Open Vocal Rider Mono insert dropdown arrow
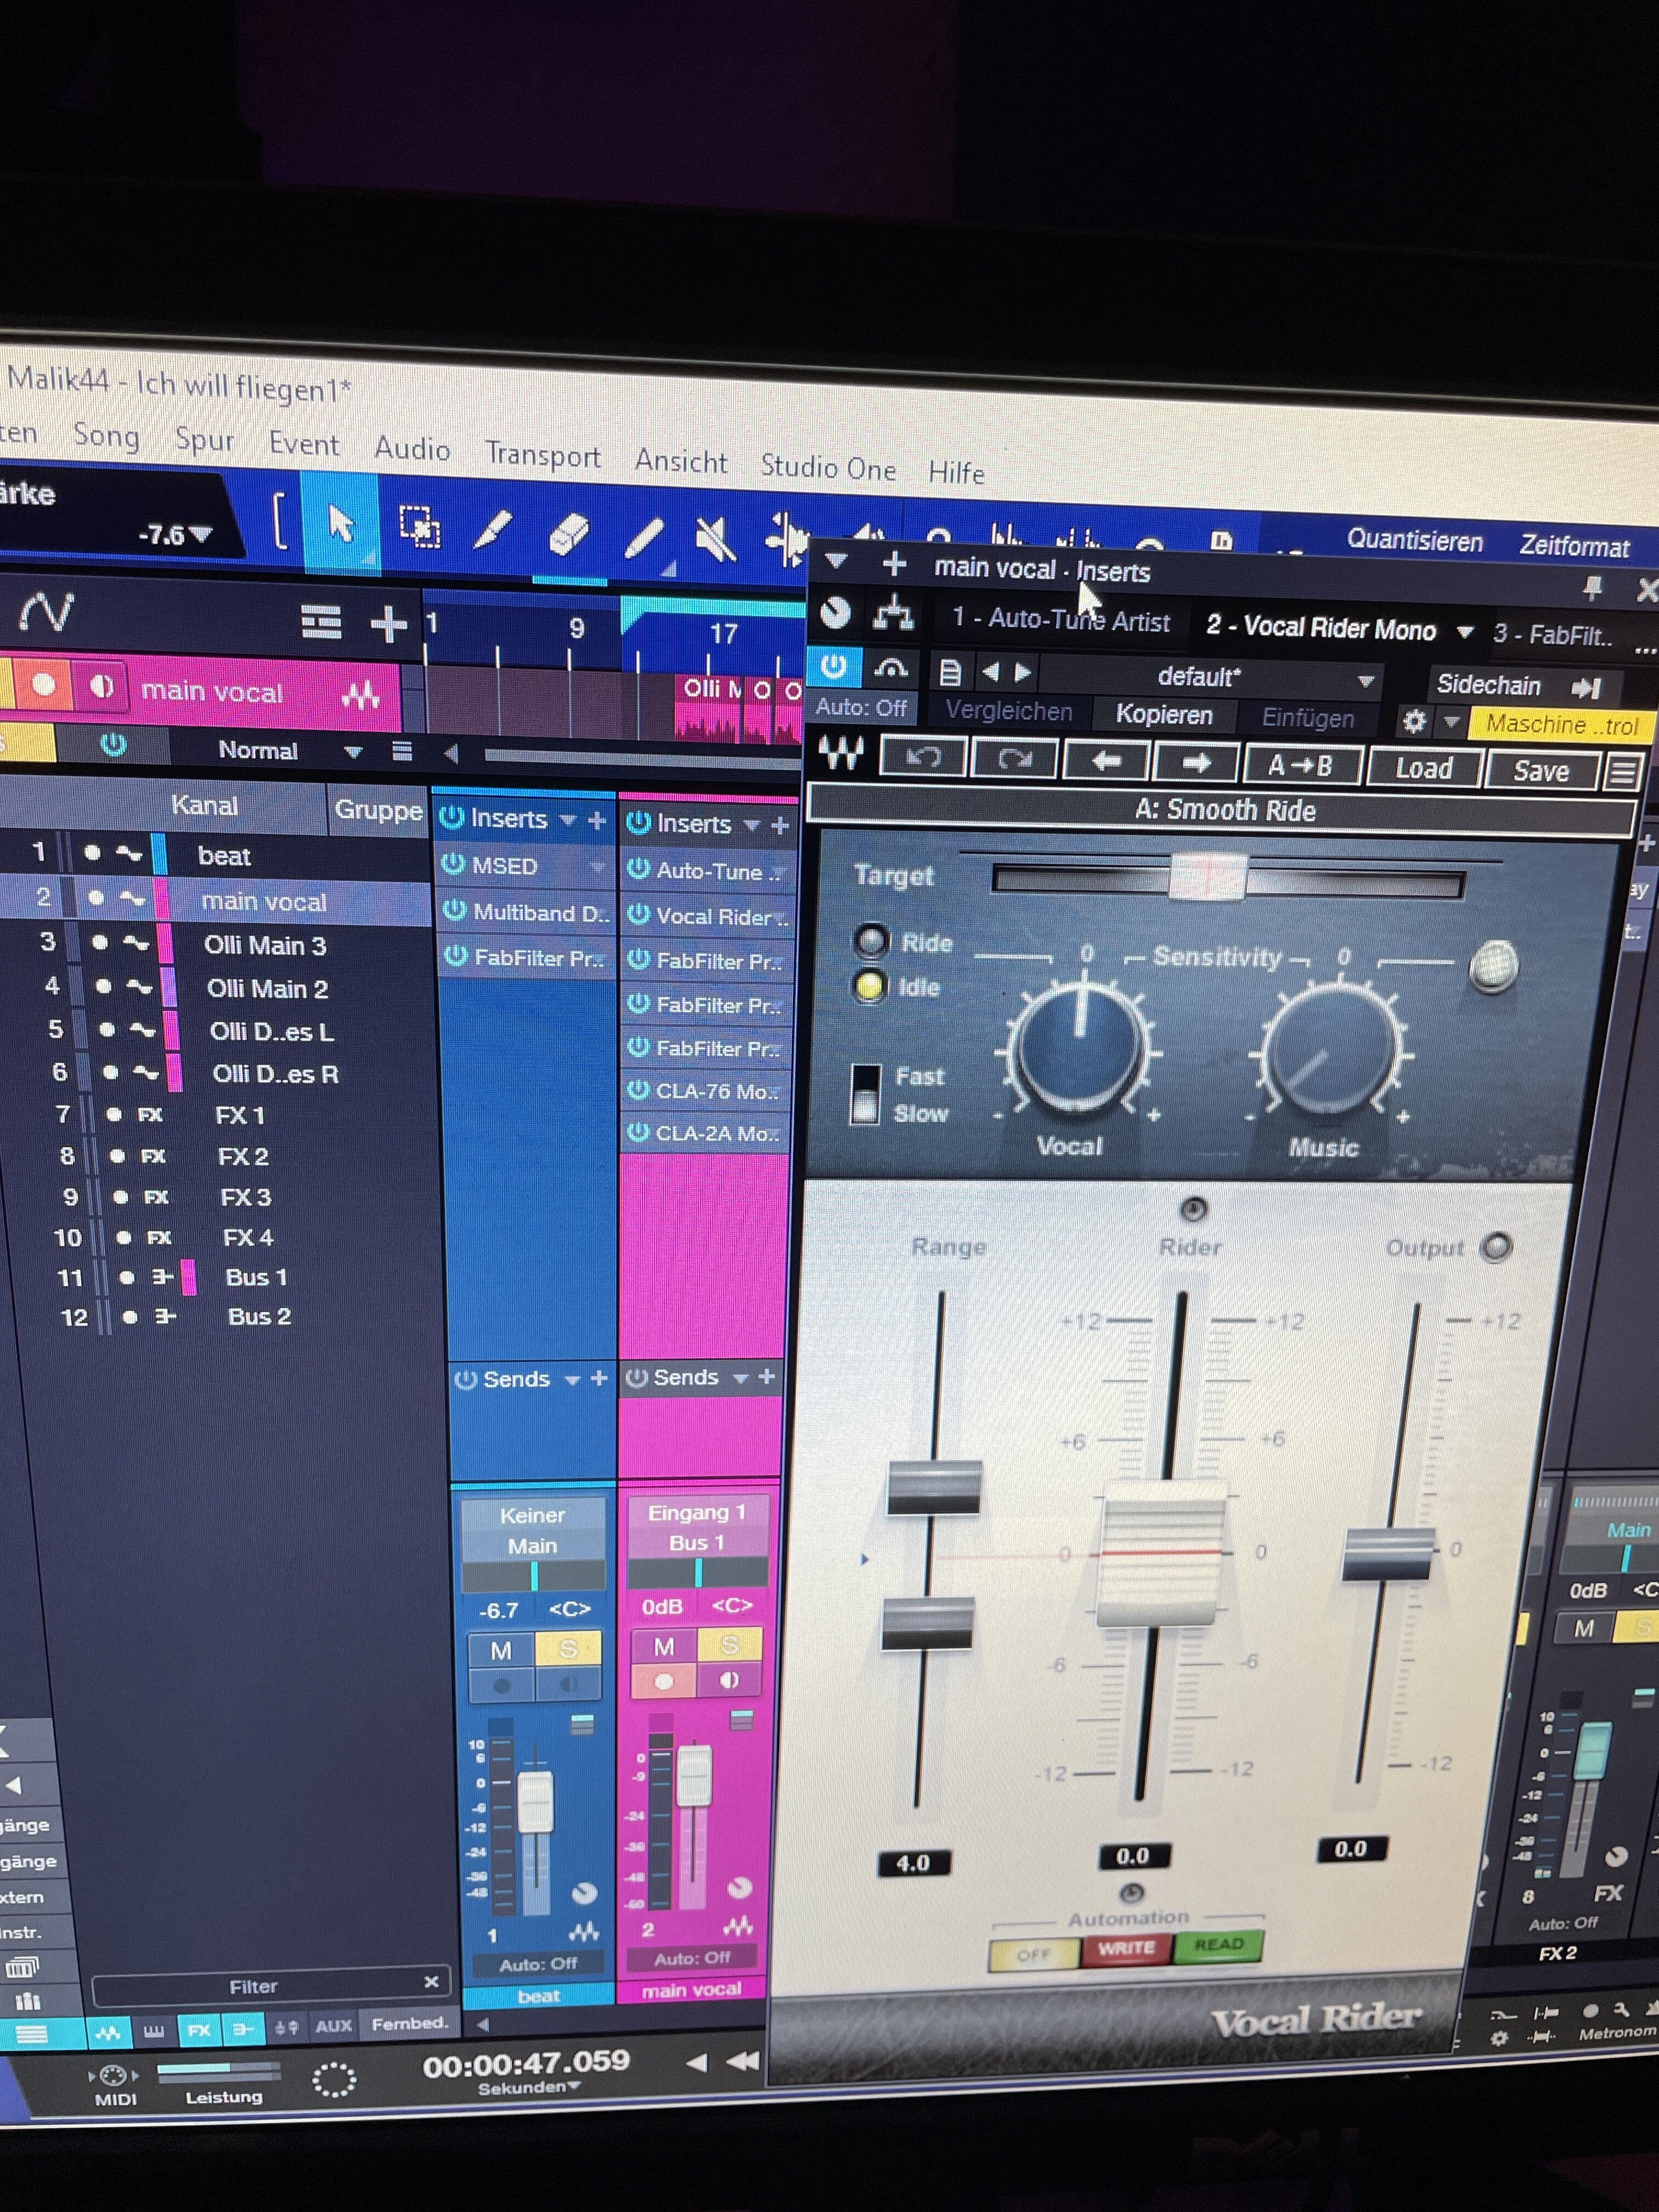 [1465, 632]
